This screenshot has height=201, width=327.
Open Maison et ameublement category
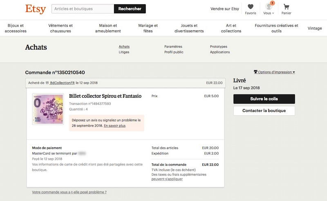(108, 28)
